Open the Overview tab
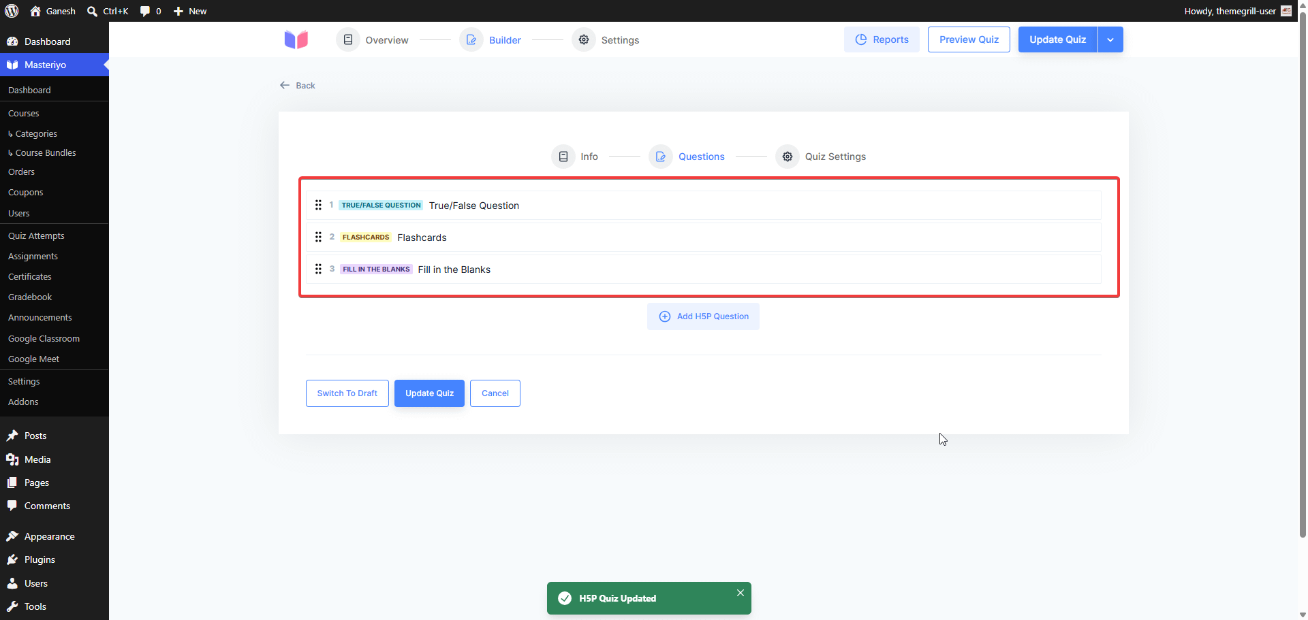Screen dimensions: 1308x620 [x=373, y=40]
